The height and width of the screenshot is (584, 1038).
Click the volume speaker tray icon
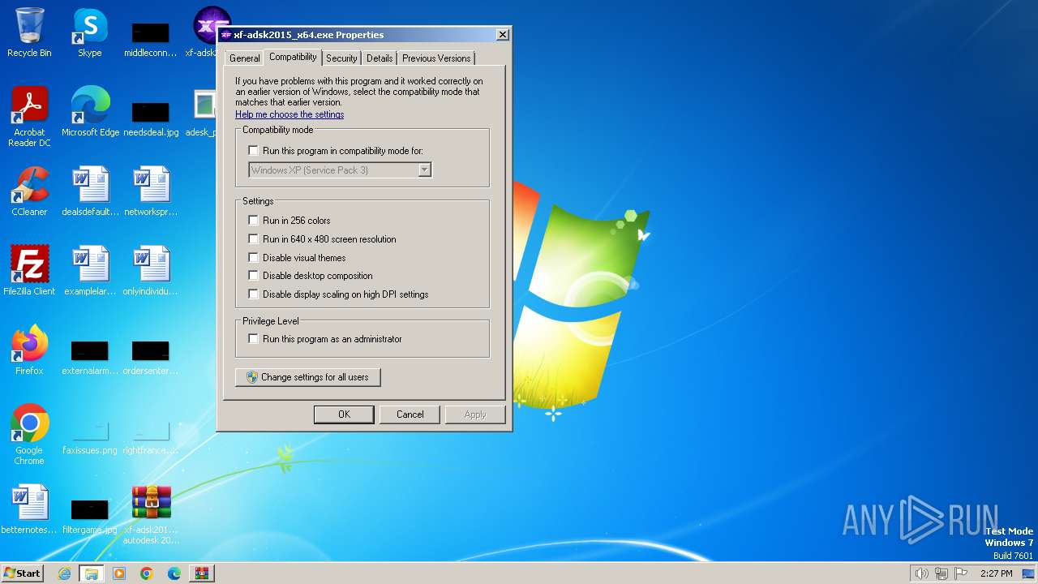pos(921,573)
